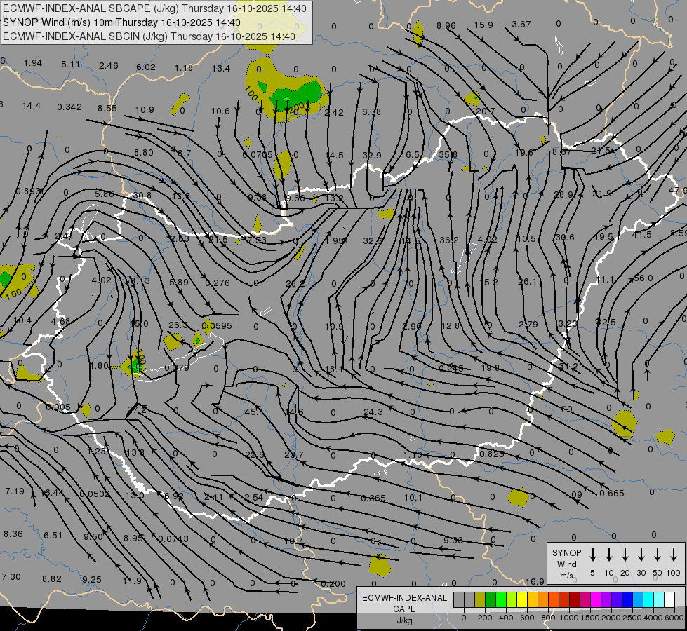
Task: Click the ECMWF-INDEX-ANAL legend label
Action: tap(404, 598)
